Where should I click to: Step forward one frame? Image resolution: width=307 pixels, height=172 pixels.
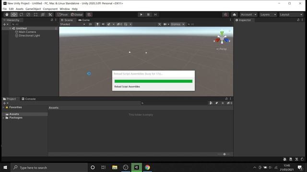click(x=155, y=15)
